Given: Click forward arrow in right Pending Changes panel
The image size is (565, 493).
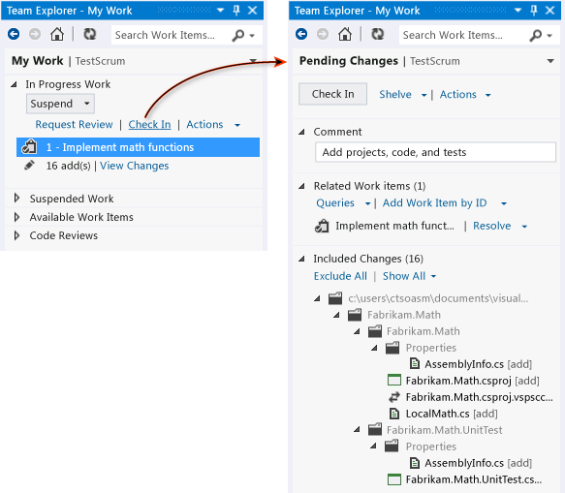Looking at the screenshot, I should click(x=323, y=34).
